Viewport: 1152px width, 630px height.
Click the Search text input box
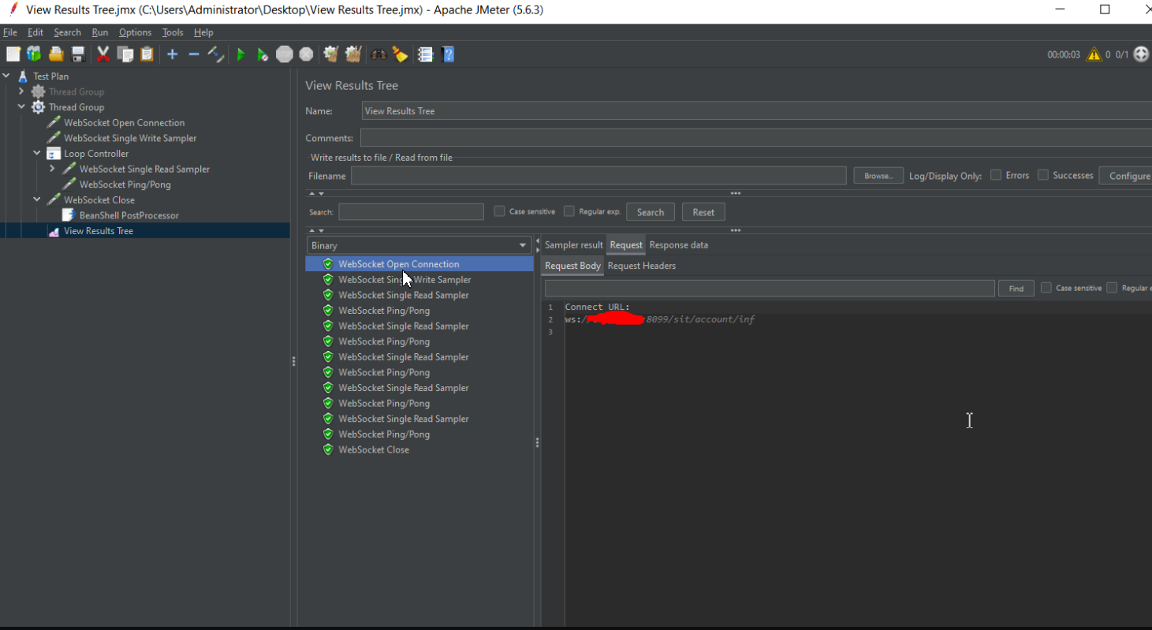(x=411, y=212)
